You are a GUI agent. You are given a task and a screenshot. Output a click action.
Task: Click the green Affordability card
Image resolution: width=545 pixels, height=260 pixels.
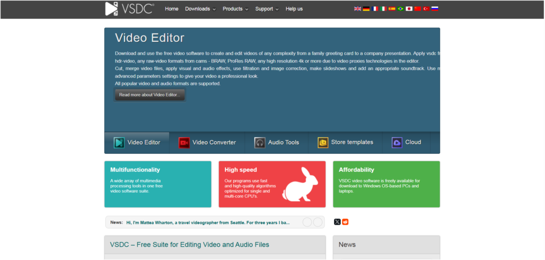click(x=386, y=184)
